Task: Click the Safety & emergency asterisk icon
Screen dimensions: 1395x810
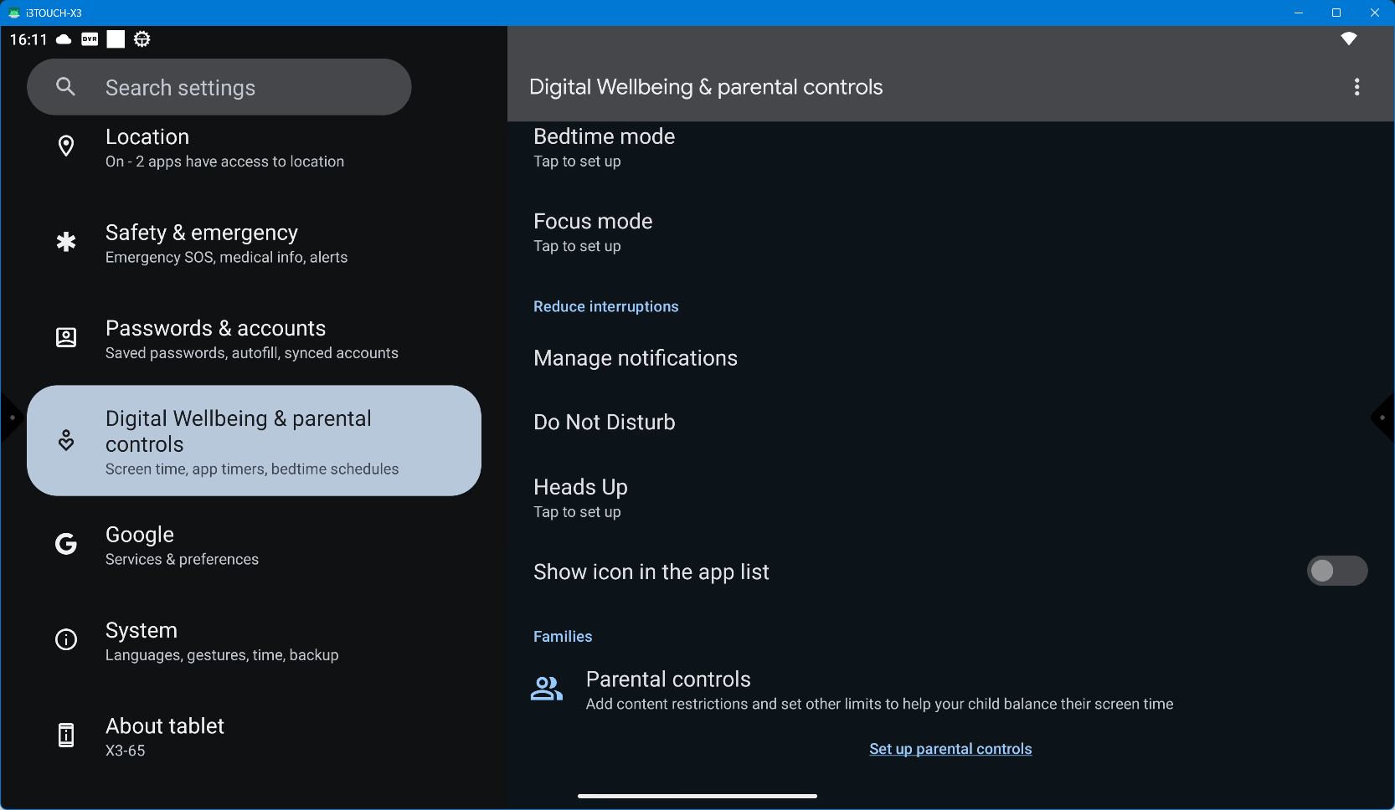Action: [66, 243]
